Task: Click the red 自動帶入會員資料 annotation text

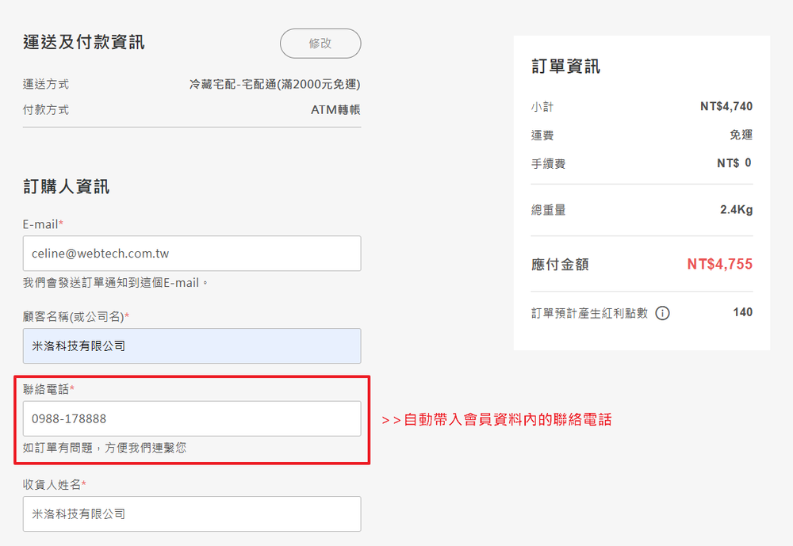Action: click(x=496, y=420)
